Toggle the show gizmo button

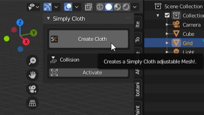point(47,7)
